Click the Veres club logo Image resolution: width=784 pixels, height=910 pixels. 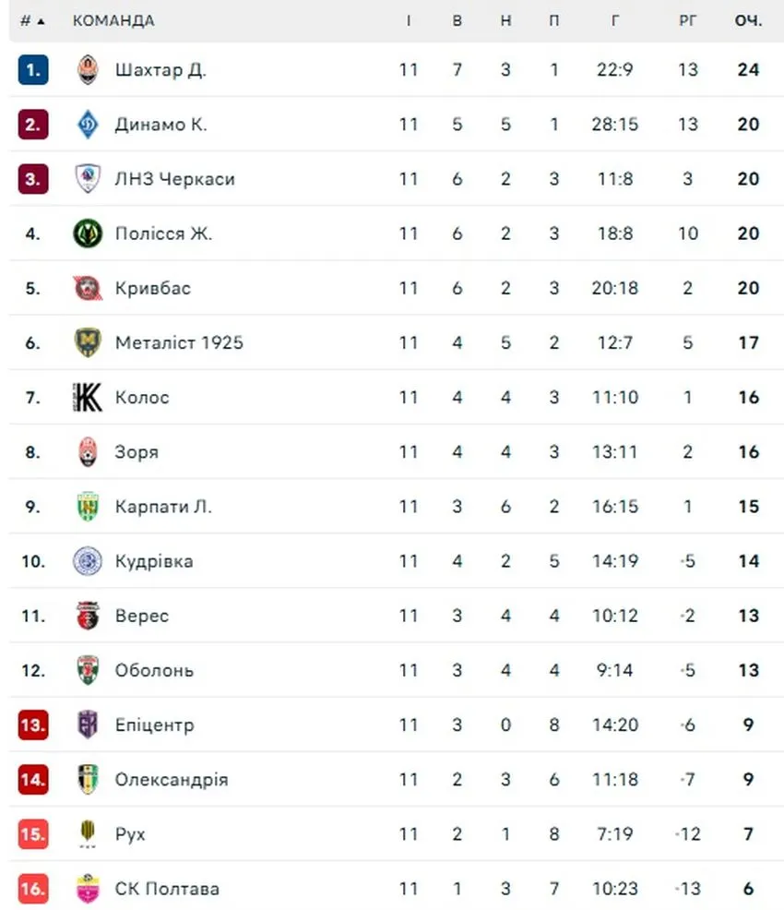88,616
